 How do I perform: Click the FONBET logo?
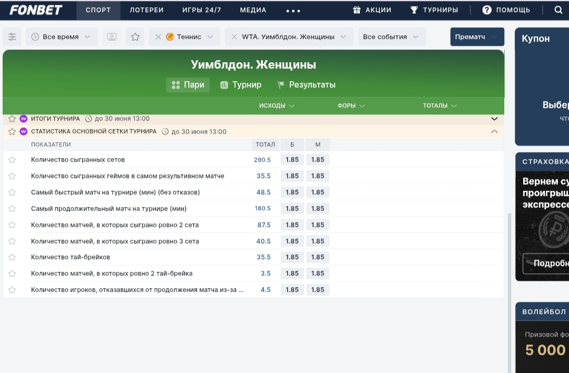(36, 10)
